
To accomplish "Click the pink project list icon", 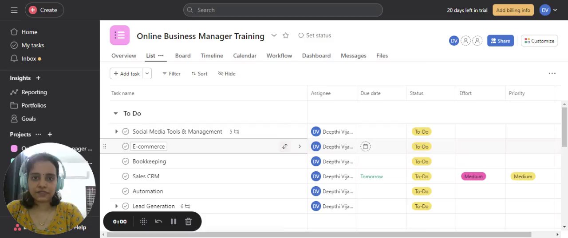I will [x=119, y=35].
